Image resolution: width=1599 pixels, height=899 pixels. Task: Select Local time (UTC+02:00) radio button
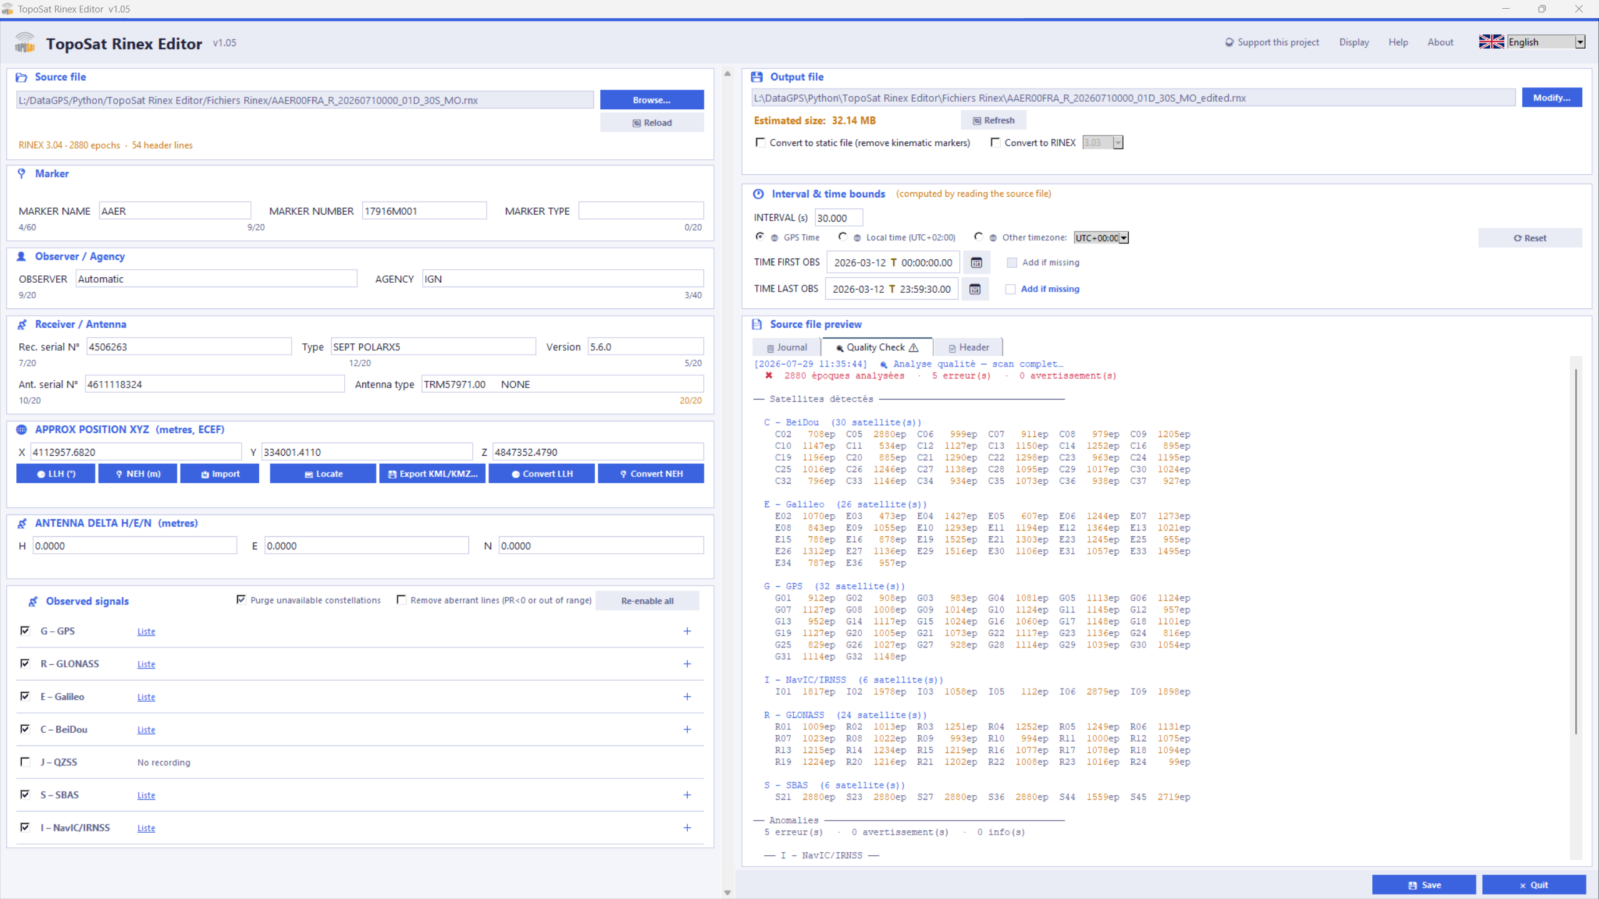(843, 237)
